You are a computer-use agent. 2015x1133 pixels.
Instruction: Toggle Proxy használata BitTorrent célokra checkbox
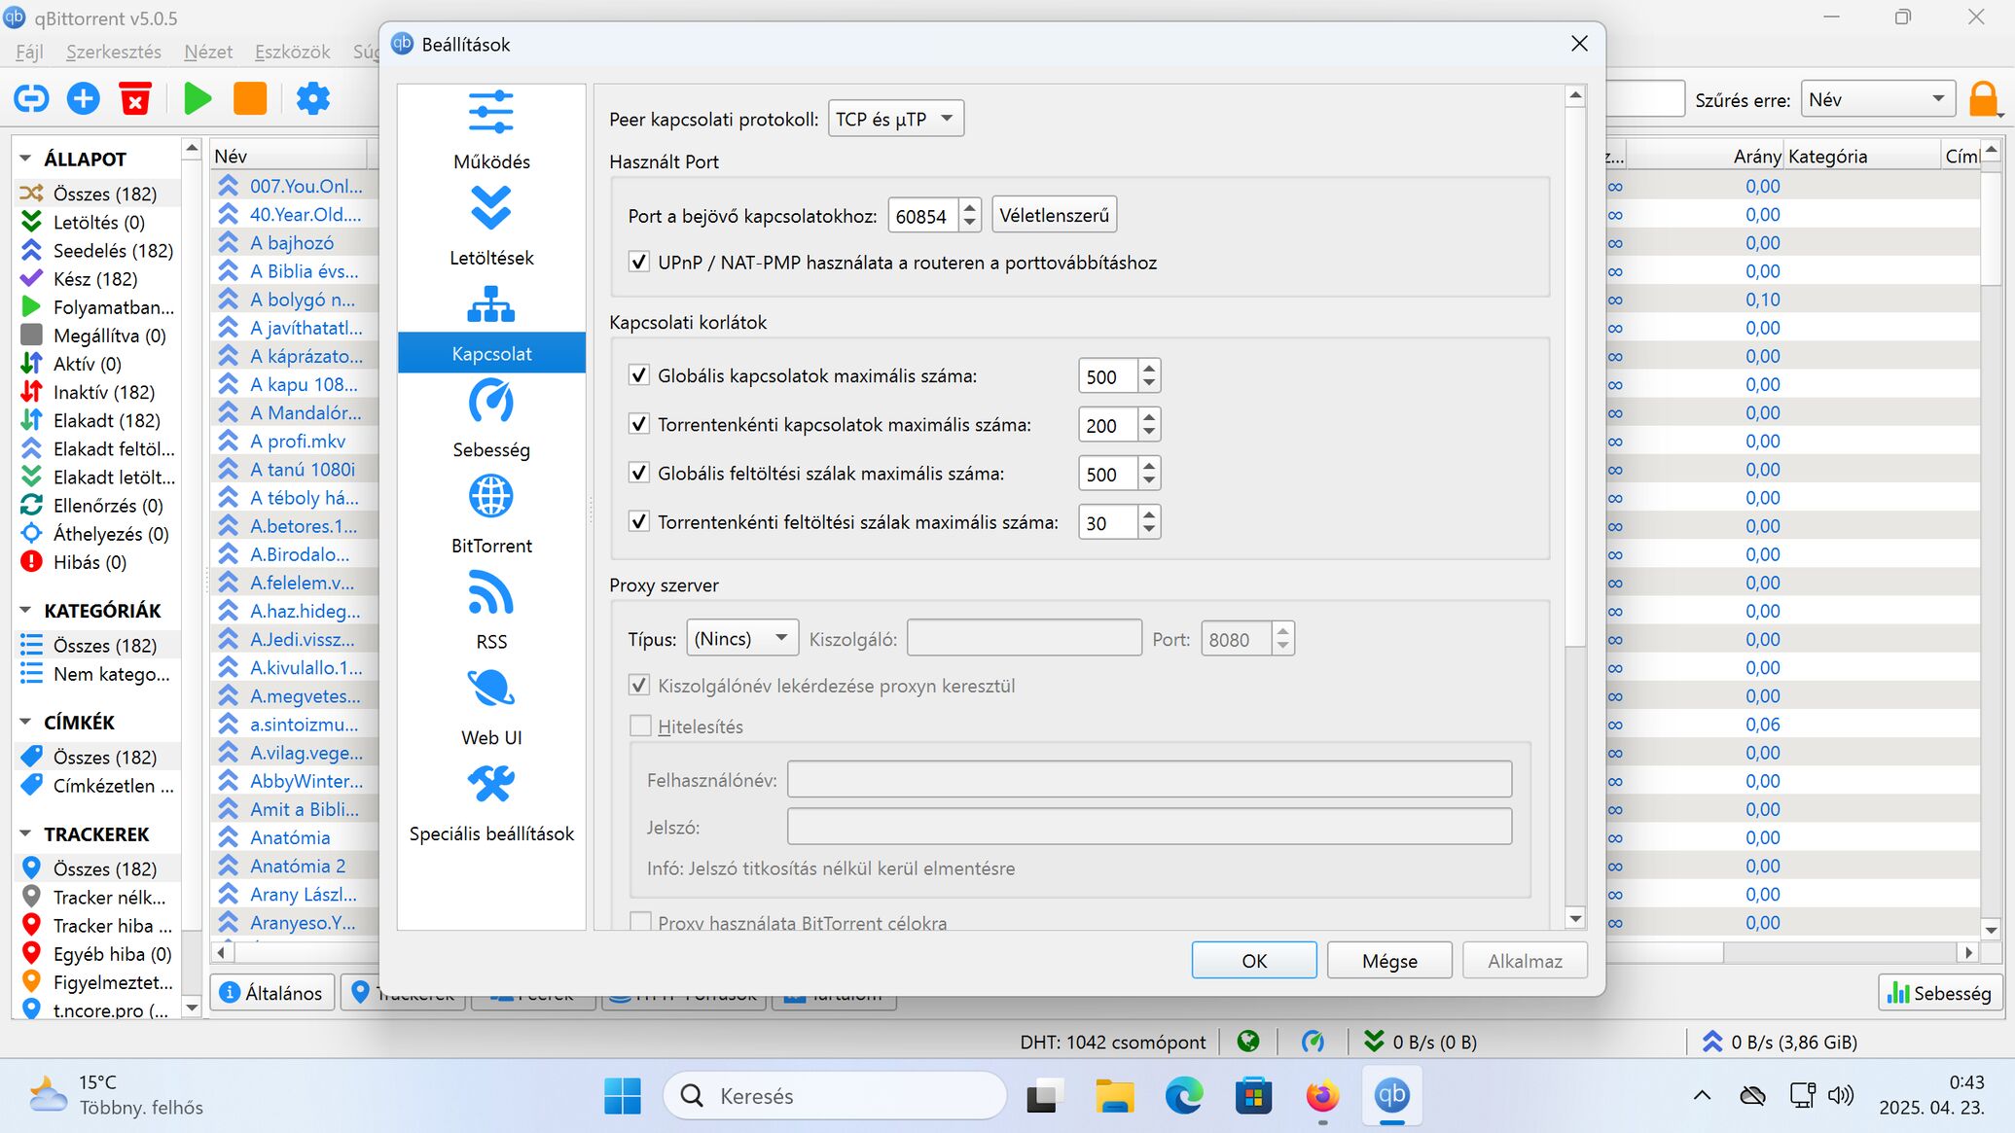[x=640, y=921]
